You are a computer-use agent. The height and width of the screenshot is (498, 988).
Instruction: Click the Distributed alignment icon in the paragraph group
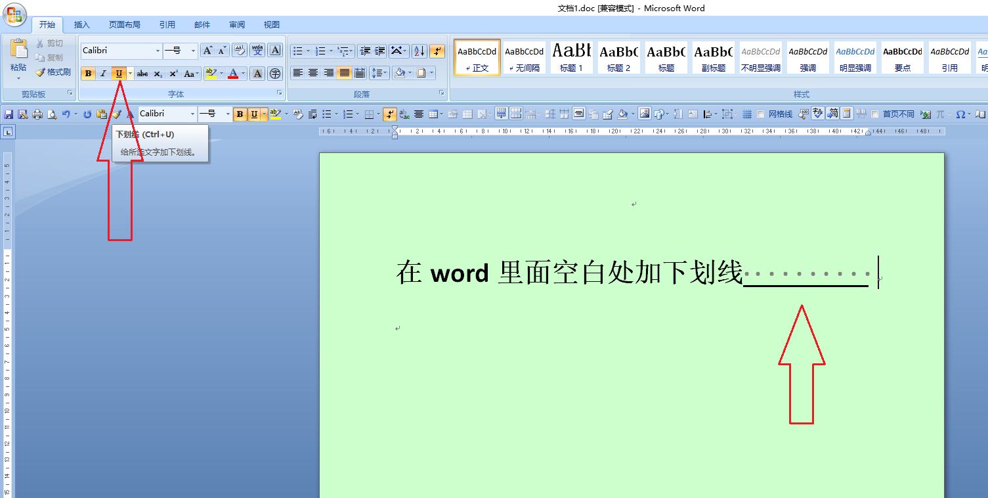[x=360, y=73]
